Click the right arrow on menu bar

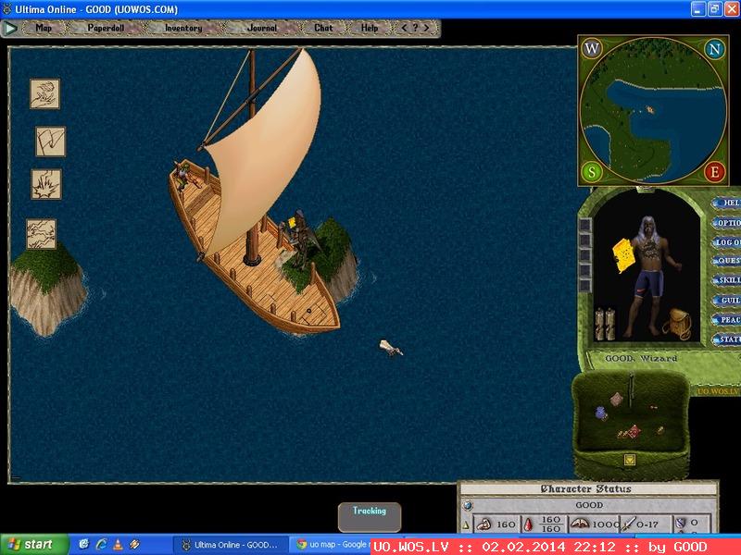click(426, 28)
